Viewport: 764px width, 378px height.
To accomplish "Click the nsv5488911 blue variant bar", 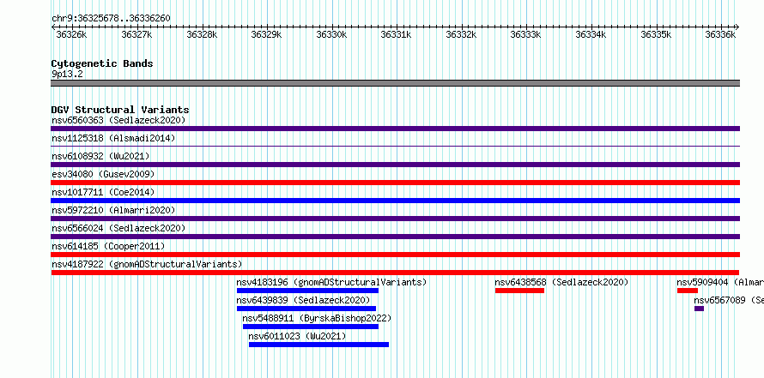I will tap(311, 327).
